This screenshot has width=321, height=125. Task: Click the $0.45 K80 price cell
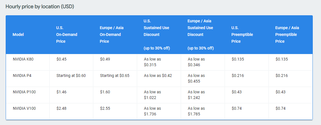point(61,59)
